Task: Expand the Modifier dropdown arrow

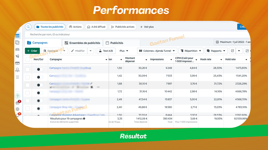Action: 91,51
